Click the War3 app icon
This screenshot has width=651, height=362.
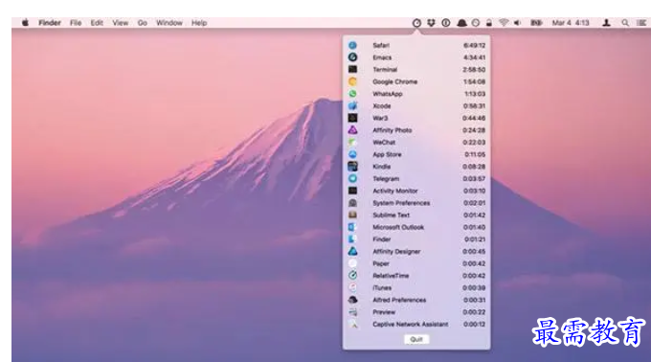[x=352, y=118]
